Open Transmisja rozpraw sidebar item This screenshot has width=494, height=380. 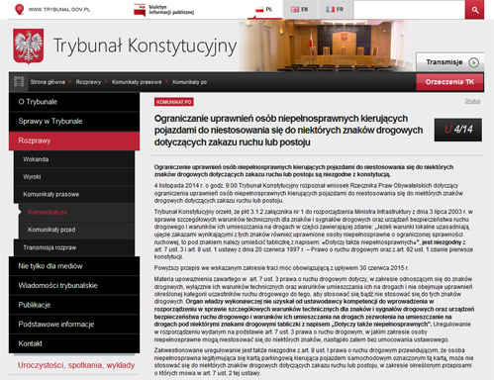(74, 247)
